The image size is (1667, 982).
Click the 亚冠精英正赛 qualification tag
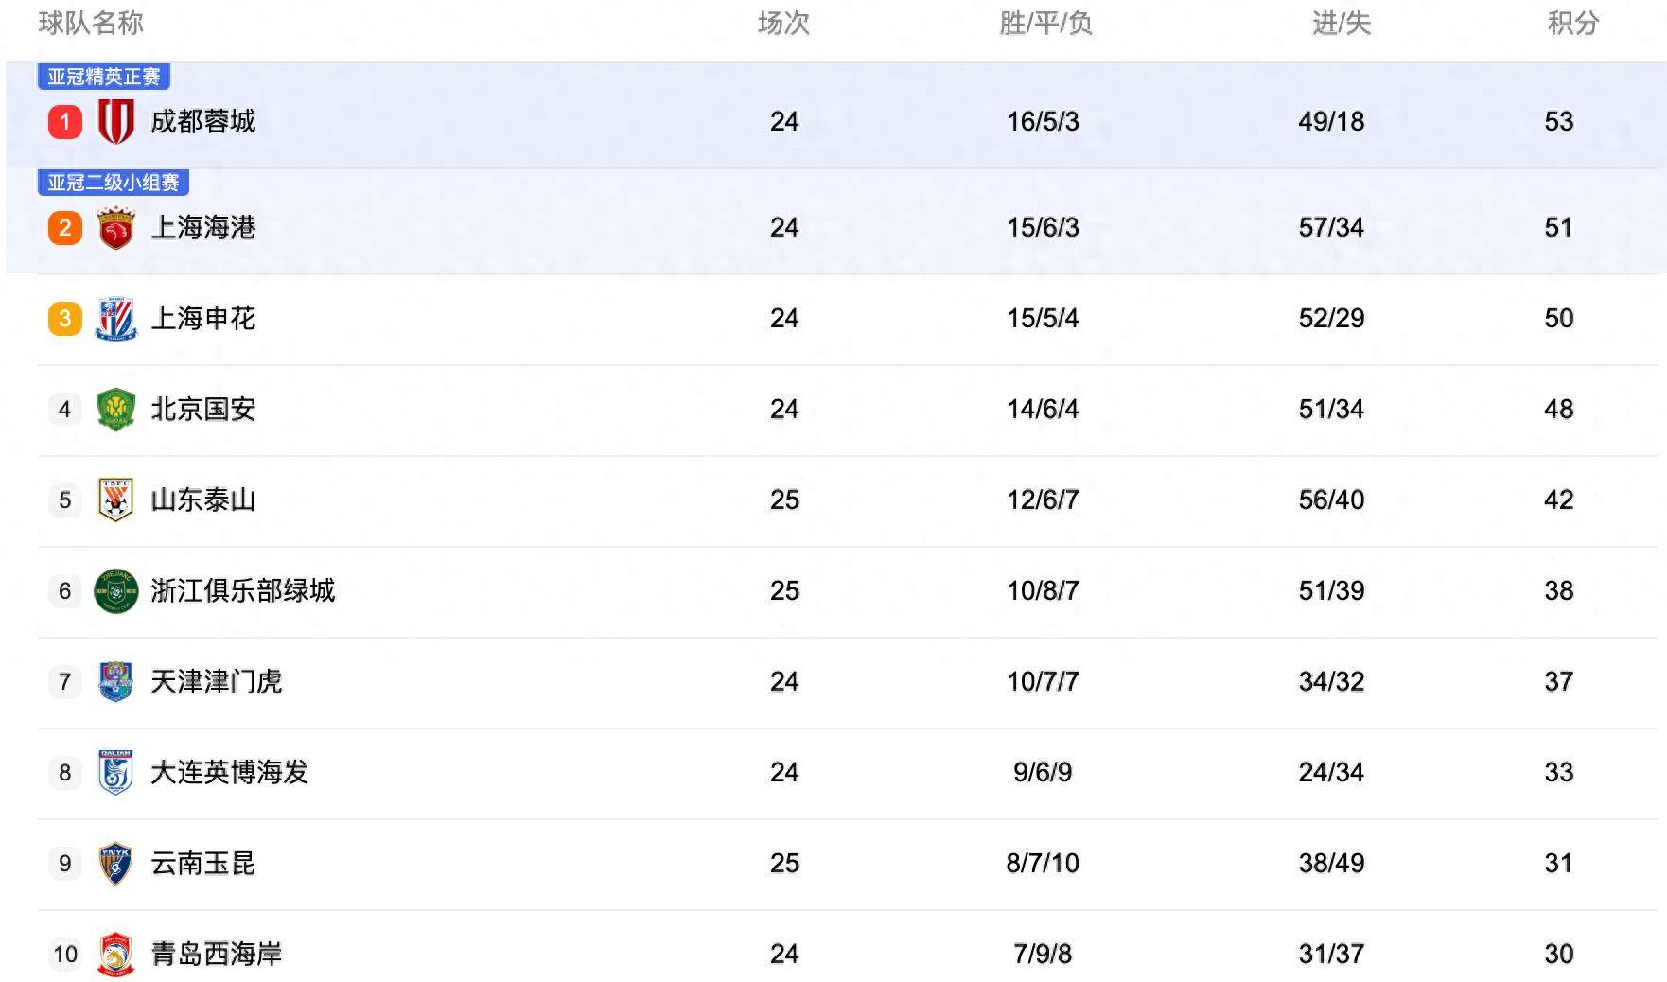point(104,77)
